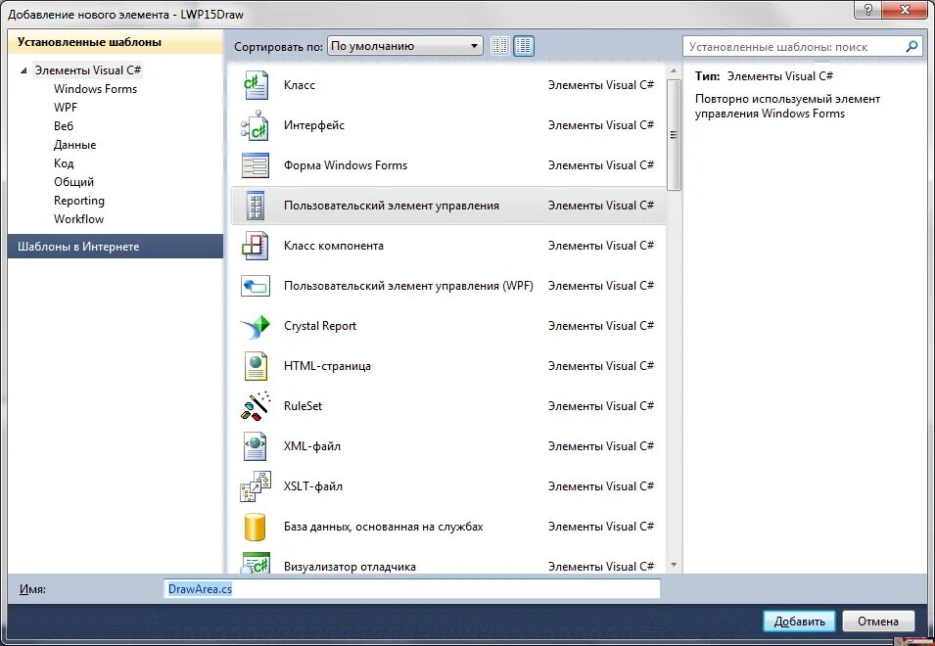The height and width of the screenshot is (646, 935).
Task: Click the scrollbar down arrow
Action: click(x=674, y=565)
